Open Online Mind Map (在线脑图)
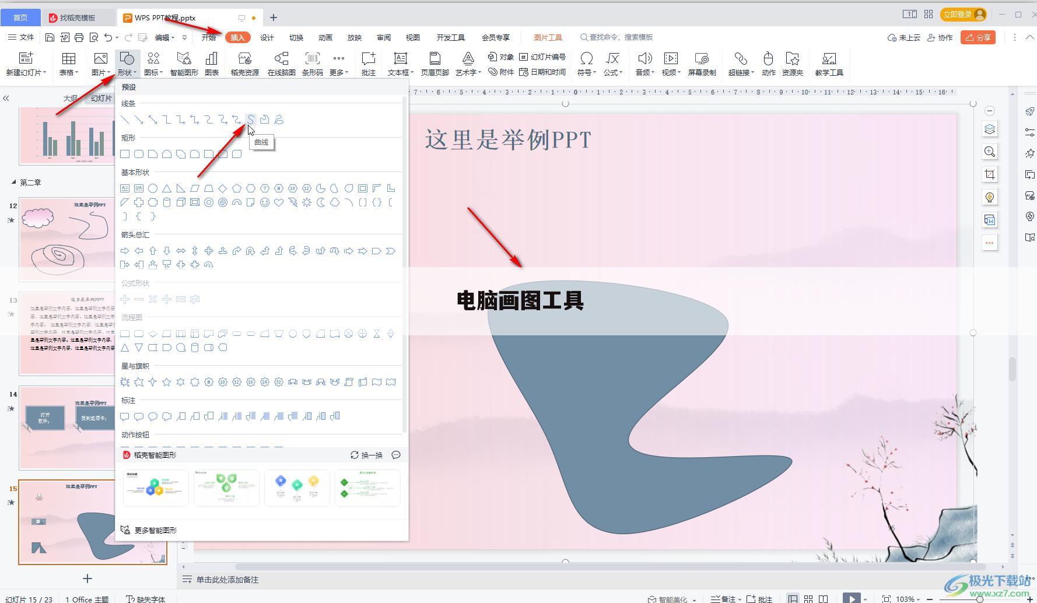This screenshot has height=603, width=1037. click(281, 64)
